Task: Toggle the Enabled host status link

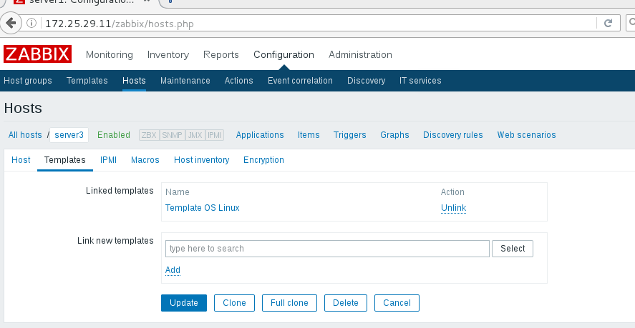Action: tap(114, 135)
